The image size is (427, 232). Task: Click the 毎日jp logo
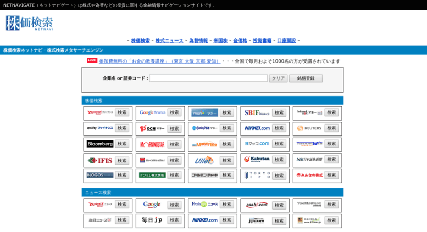click(152, 220)
